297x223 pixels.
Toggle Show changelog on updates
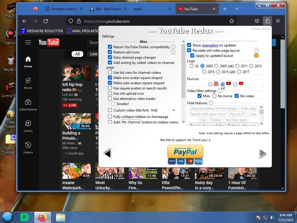coord(189,45)
